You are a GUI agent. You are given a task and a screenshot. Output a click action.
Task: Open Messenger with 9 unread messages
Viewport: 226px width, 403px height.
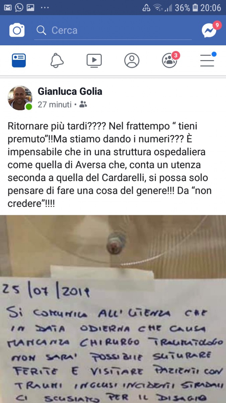pos(210,31)
